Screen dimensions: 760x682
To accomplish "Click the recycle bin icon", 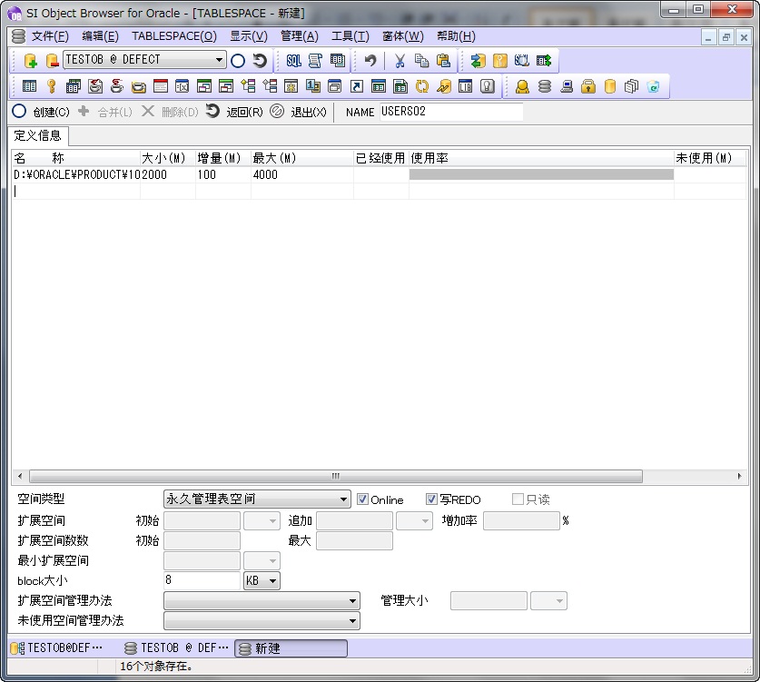I will click(x=654, y=86).
